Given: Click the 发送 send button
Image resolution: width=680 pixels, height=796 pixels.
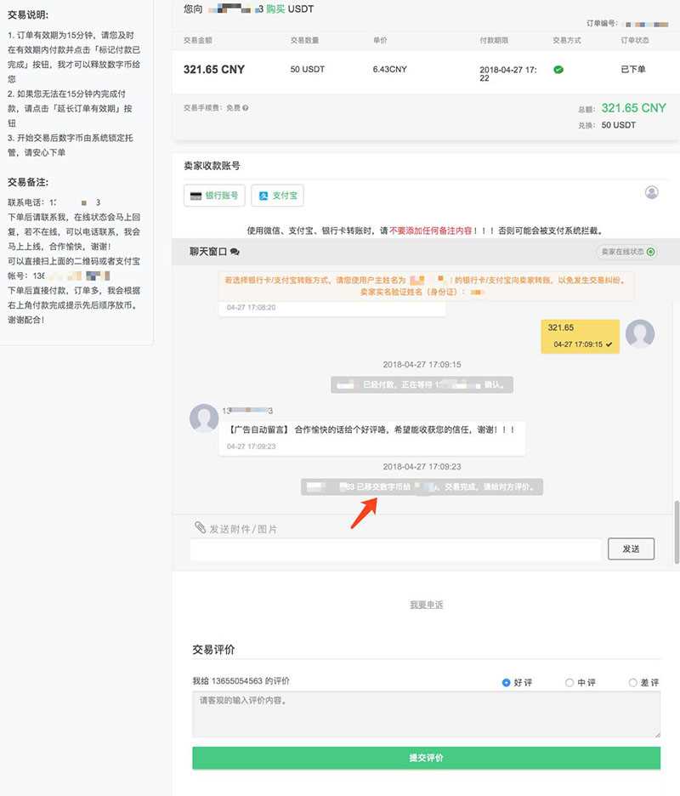Looking at the screenshot, I should (631, 549).
